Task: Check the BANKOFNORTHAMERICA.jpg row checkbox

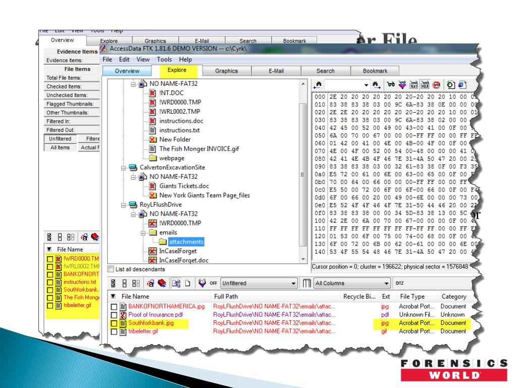Action: tap(114, 307)
